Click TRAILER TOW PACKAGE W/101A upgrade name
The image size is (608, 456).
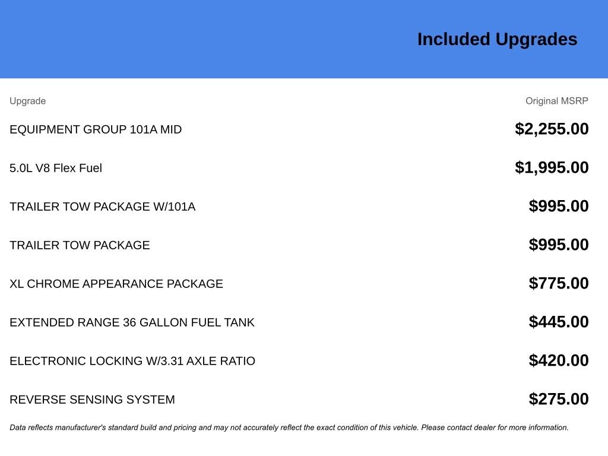[102, 207]
